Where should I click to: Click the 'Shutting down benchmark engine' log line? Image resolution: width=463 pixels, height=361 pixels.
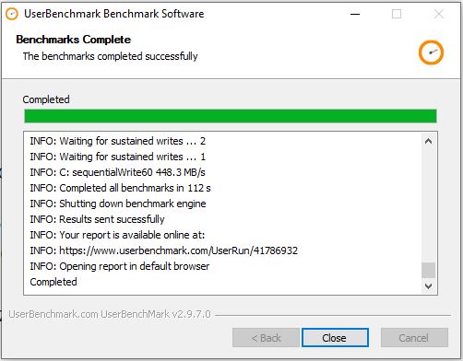tap(118, 204)
